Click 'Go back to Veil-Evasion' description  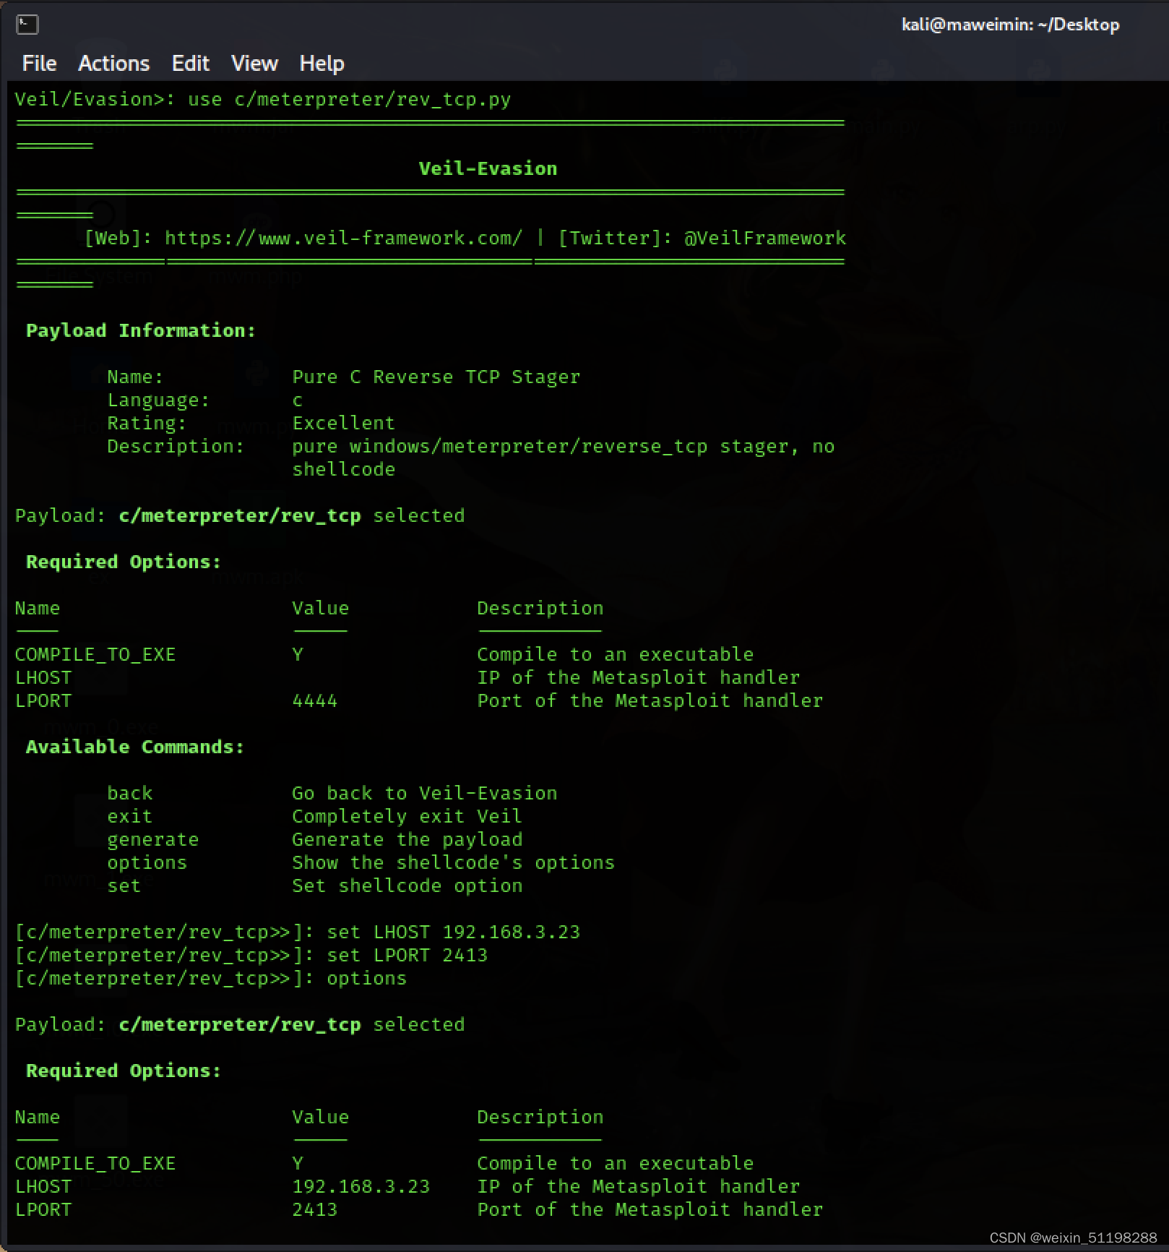coord(424,793)
